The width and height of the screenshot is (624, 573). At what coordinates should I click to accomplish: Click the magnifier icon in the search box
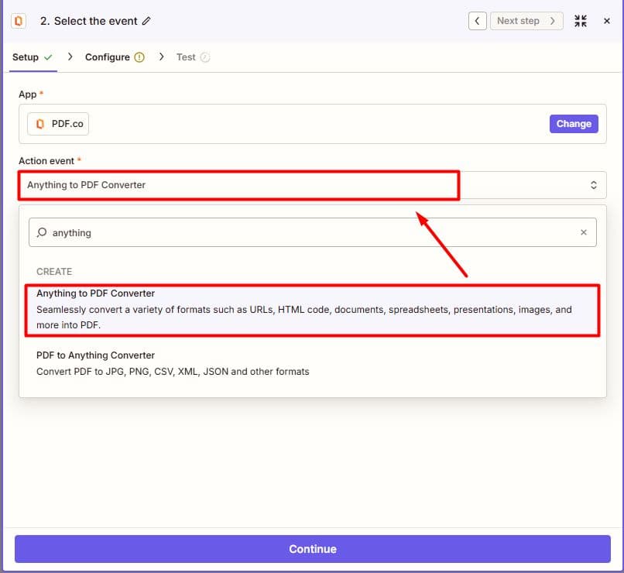(42, 232)
